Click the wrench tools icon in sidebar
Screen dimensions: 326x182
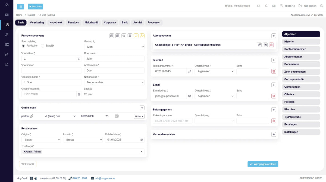[x=7, y=35]
